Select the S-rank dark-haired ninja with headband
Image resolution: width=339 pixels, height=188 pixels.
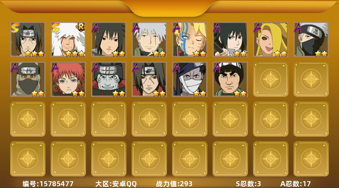click(28, 39)
